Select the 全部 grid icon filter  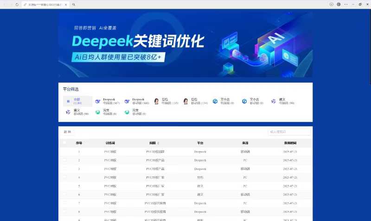pyautogui.click(x=68, y=101)
